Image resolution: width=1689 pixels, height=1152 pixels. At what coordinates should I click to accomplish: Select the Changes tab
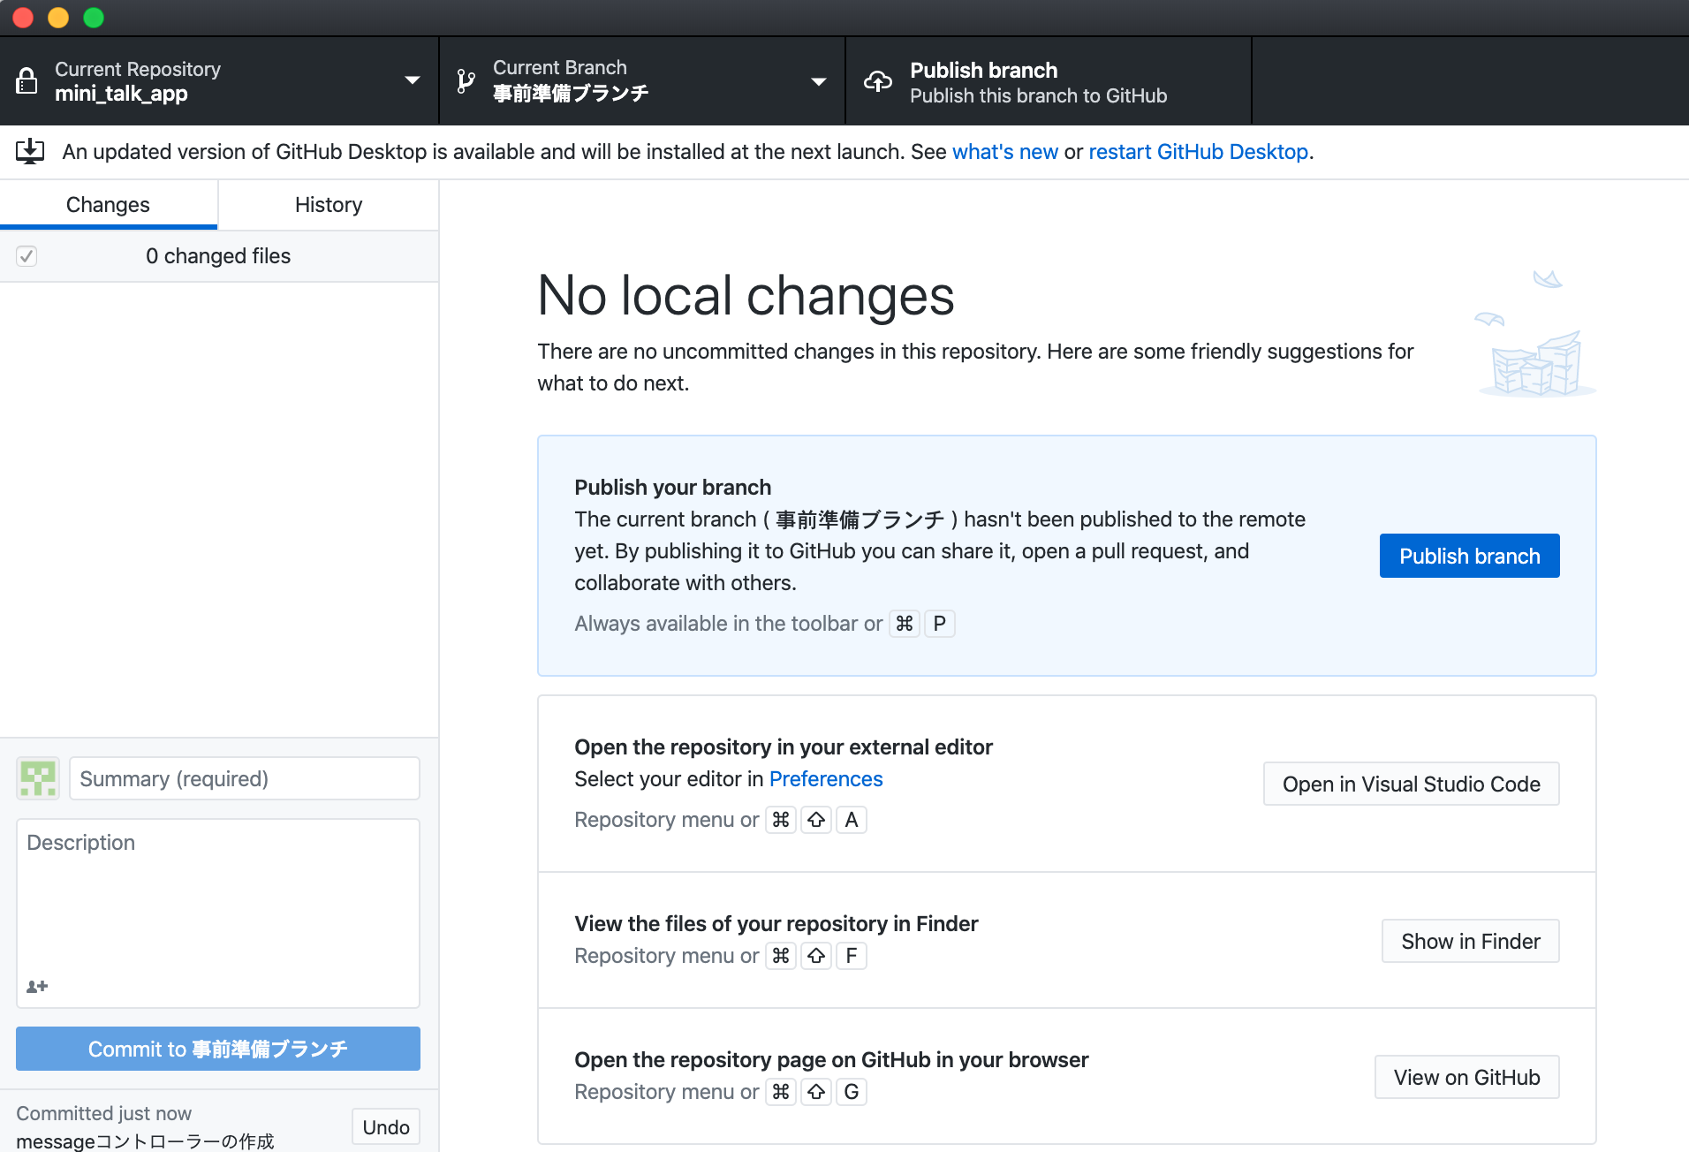pyautogui.click(x=108, y=205)
